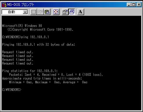
Task: Click the final C:¥WINDOWS> prompt
Action: coord(12,90)
